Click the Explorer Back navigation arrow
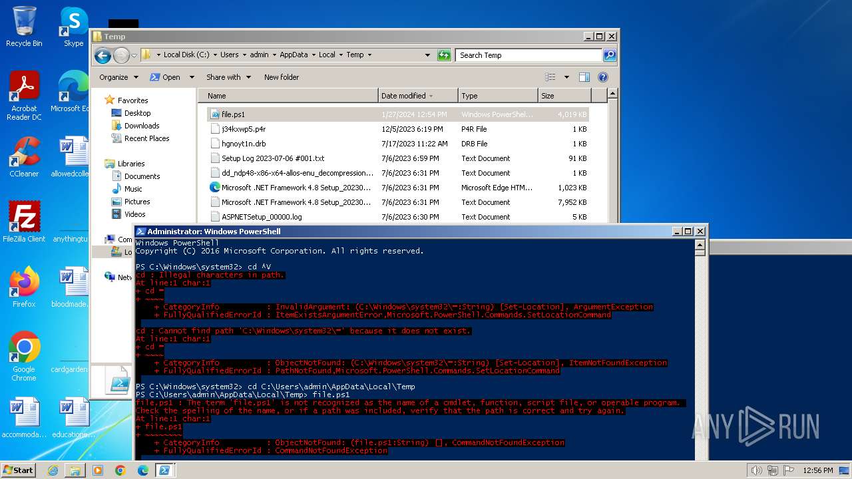This screenshot has width=852, height=479. point(103,55)
